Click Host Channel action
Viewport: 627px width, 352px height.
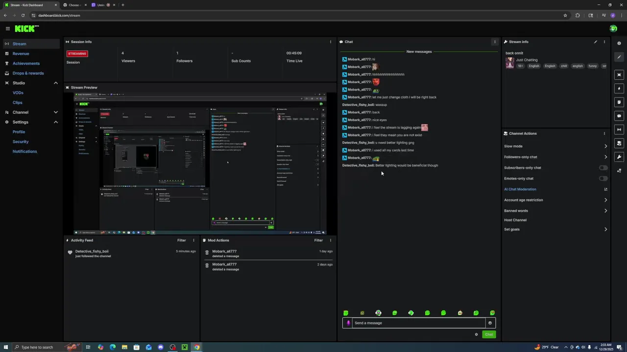(515, 220)
